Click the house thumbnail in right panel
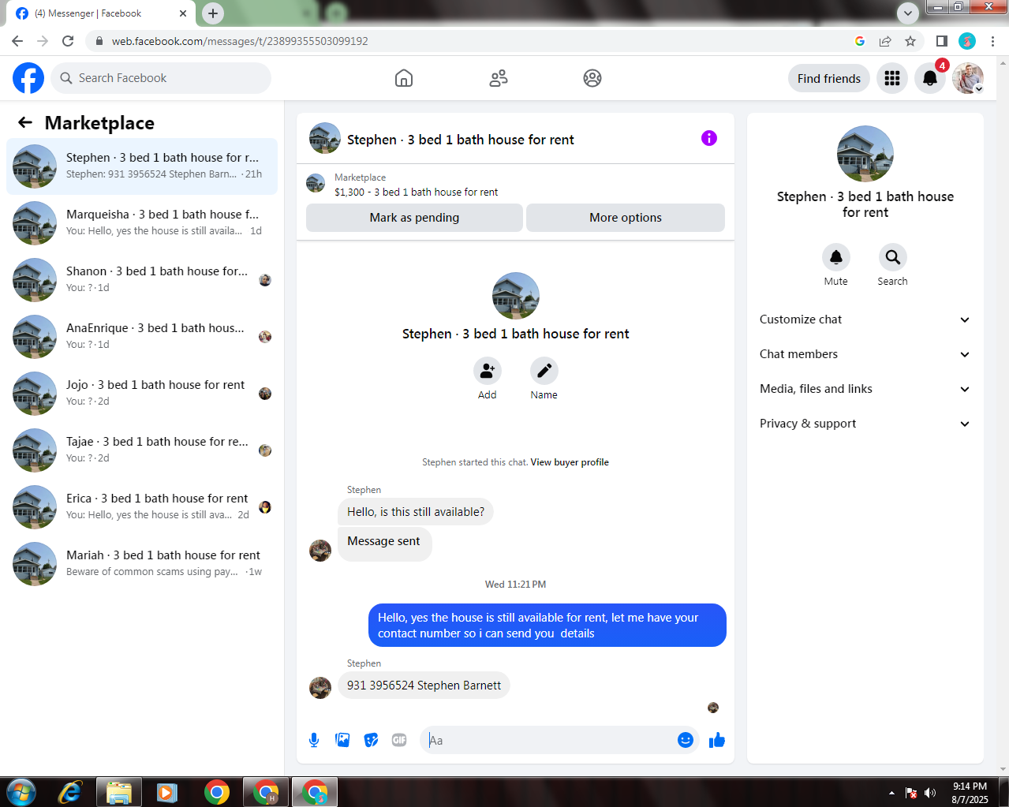The width and height of the screenshot is (1009, 807). 865,154
